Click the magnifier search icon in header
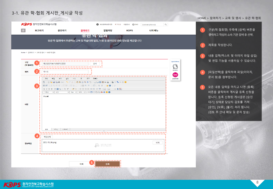 (x=166, y=24)
